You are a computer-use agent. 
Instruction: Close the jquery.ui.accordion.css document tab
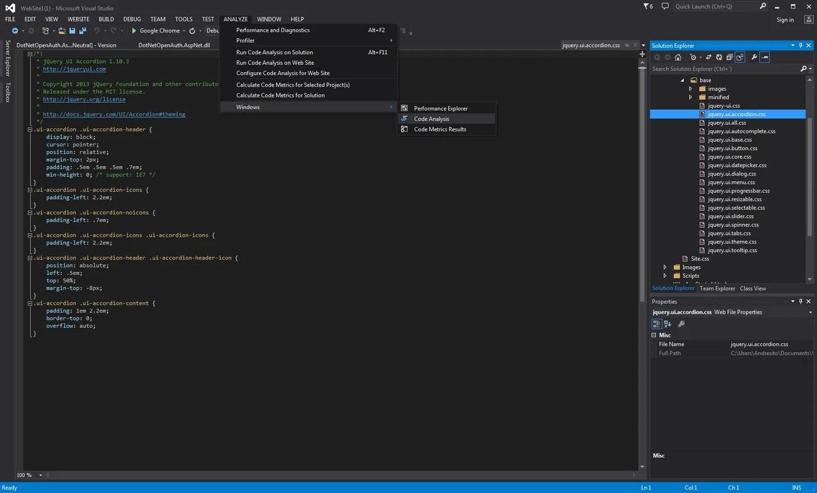coord(636,45)
